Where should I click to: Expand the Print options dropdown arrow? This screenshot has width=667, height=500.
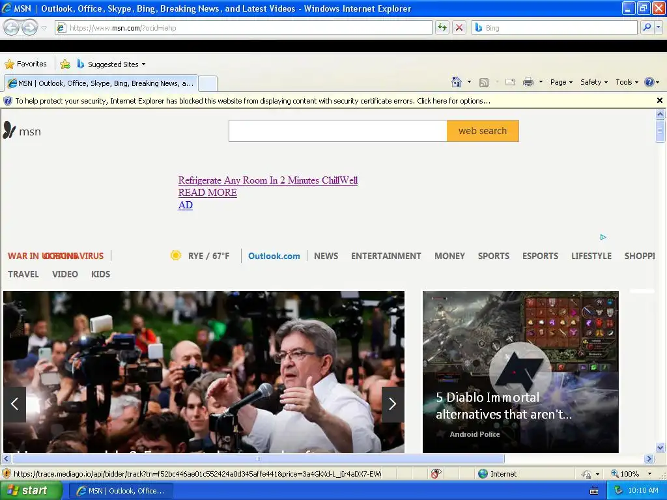coord(541,82)
